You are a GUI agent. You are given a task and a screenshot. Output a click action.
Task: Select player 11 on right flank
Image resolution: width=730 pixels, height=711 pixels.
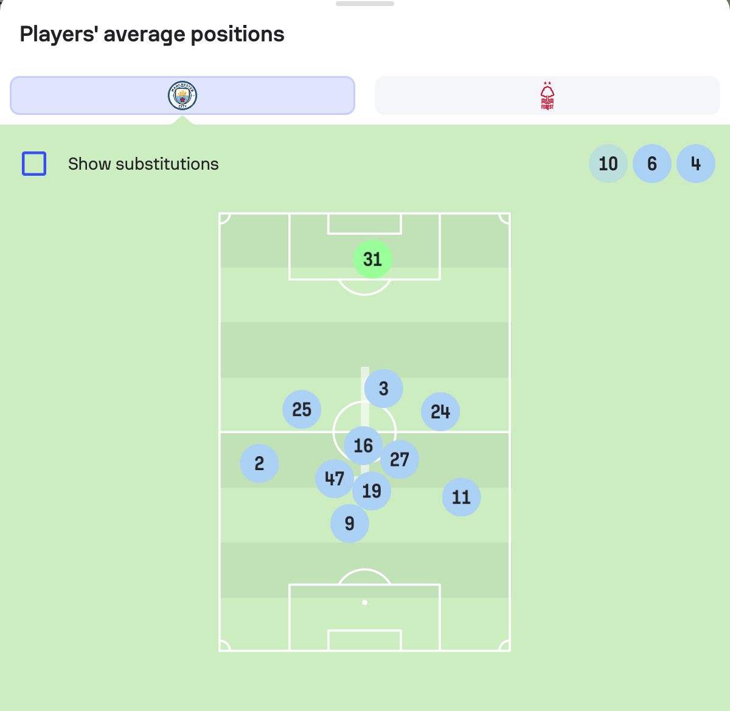click(461, 498)
